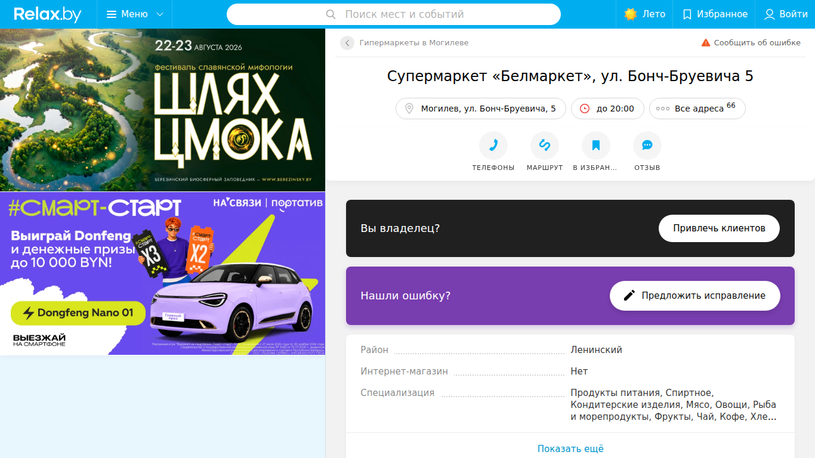Focus the Поиск мест и событий field
This screenshot has height=458, width=815.
coord(394,14)
